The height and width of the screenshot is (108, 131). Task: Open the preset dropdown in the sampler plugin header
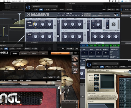pyautogui.click(x=105, y=64)
